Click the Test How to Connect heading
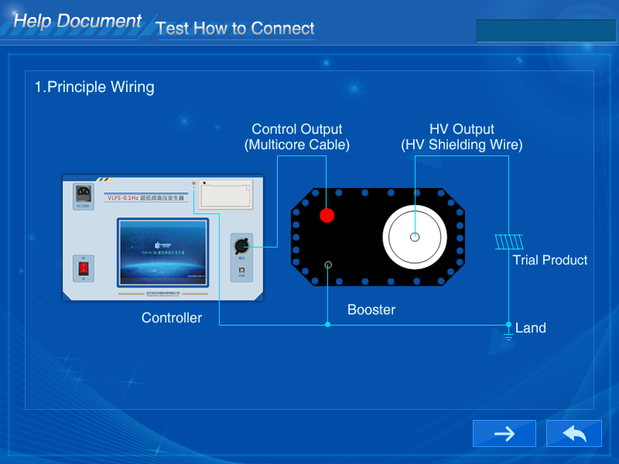The height and width of the screenshot is (464, 619). [235, 29]
